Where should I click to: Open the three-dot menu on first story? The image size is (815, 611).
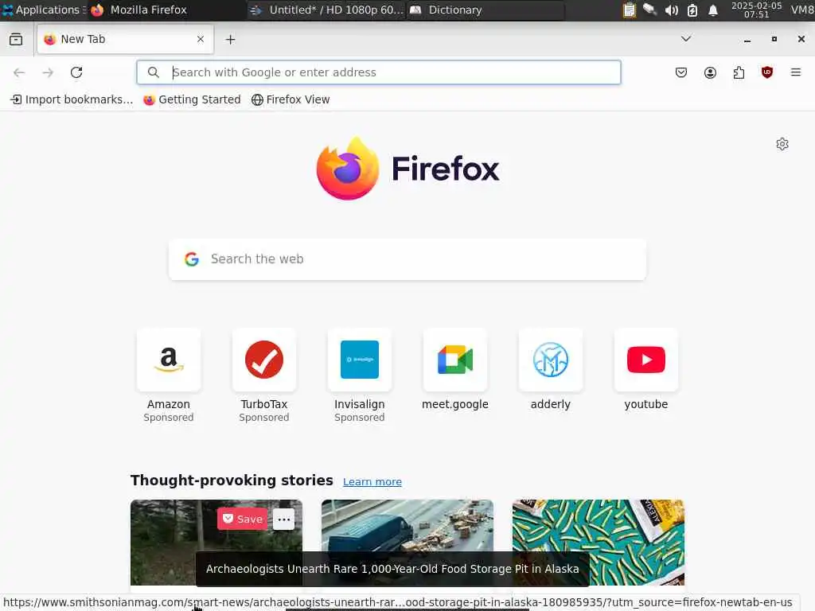click(x=284, y=519)
